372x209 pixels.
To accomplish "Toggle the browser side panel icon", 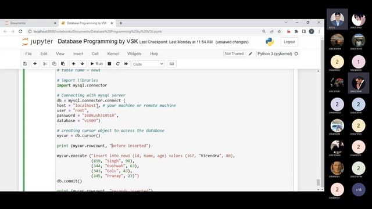I will [304, 31].
